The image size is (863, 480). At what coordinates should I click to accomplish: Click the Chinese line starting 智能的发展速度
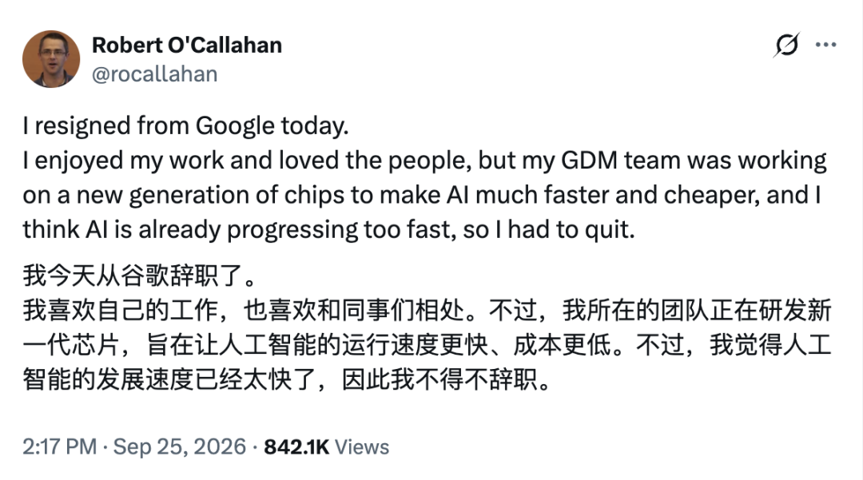286,379
